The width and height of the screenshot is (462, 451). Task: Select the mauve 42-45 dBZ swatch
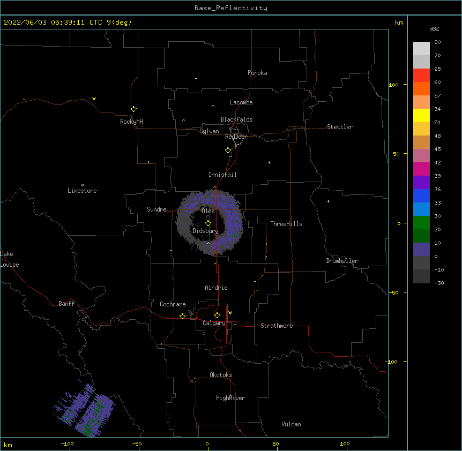pyautogui.click(x=421, y=156)
